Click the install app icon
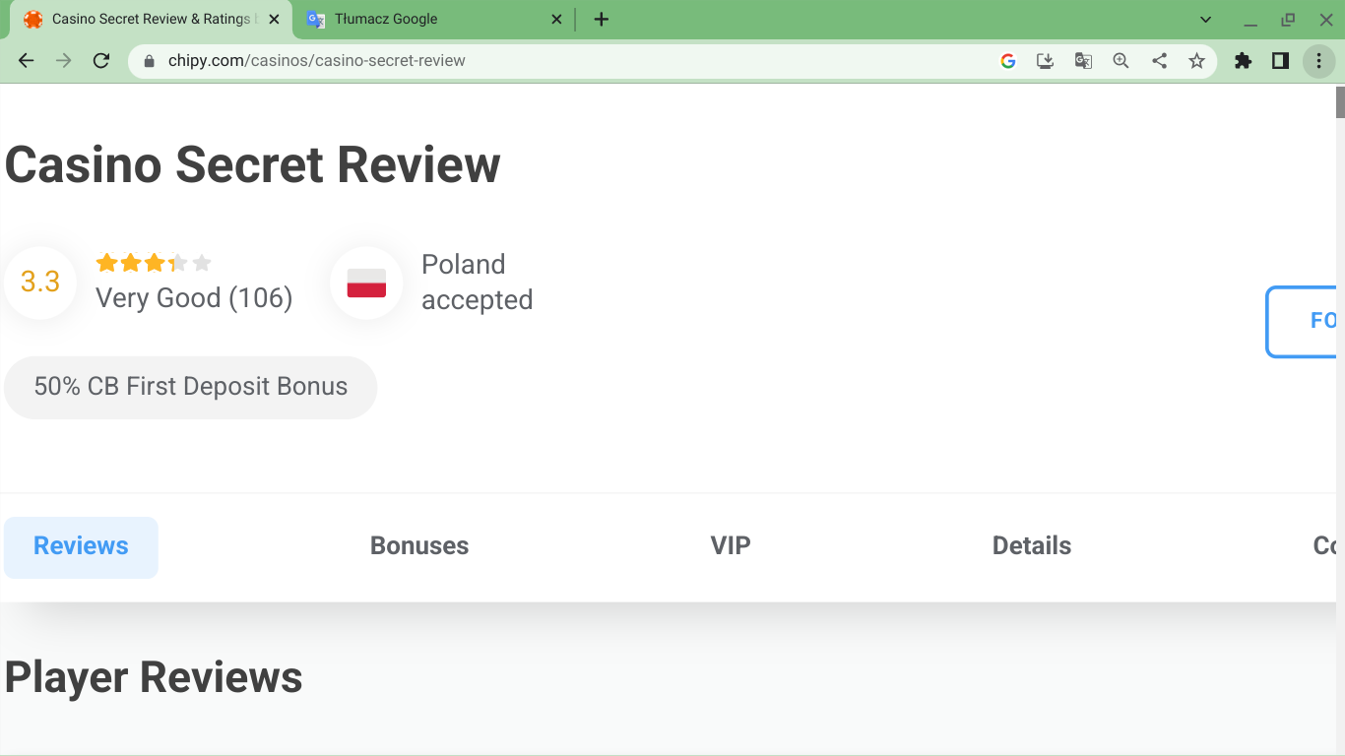This screenshot has height=756, width=1345. pos(1046,61)
